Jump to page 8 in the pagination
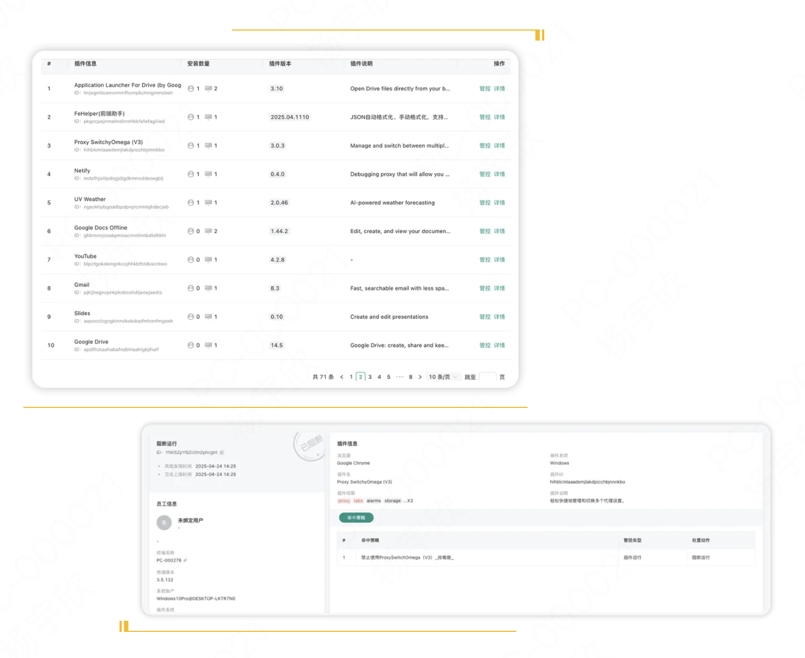805x658 pixels. click(410, 377)
